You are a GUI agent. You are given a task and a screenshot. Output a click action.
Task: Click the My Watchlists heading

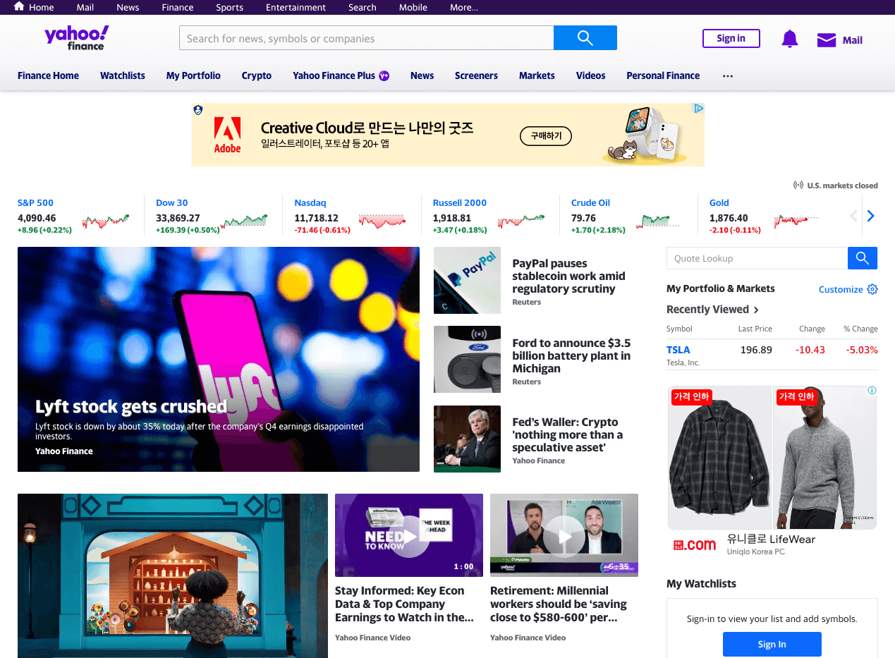point(701,583)
